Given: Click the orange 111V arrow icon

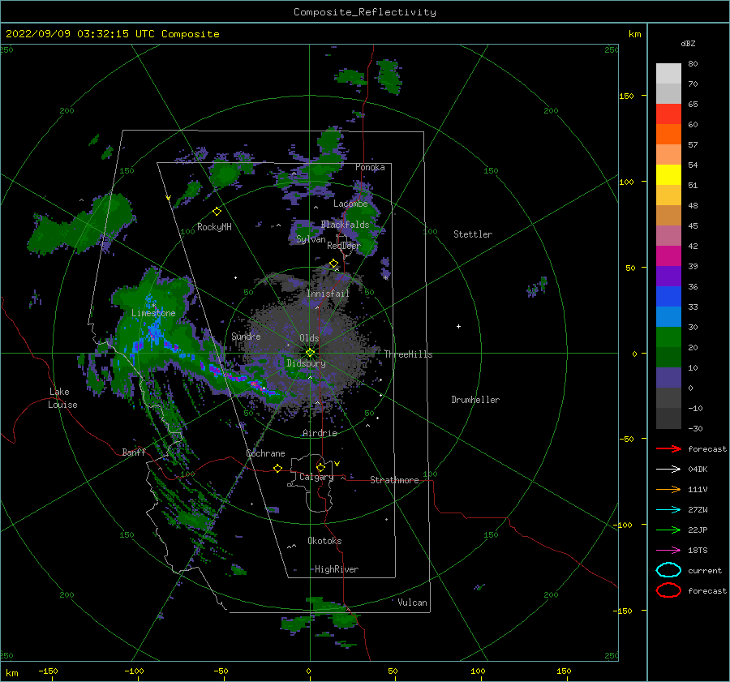Looking at the screenshot, I should pyautogui.click(x=668, y=489).
